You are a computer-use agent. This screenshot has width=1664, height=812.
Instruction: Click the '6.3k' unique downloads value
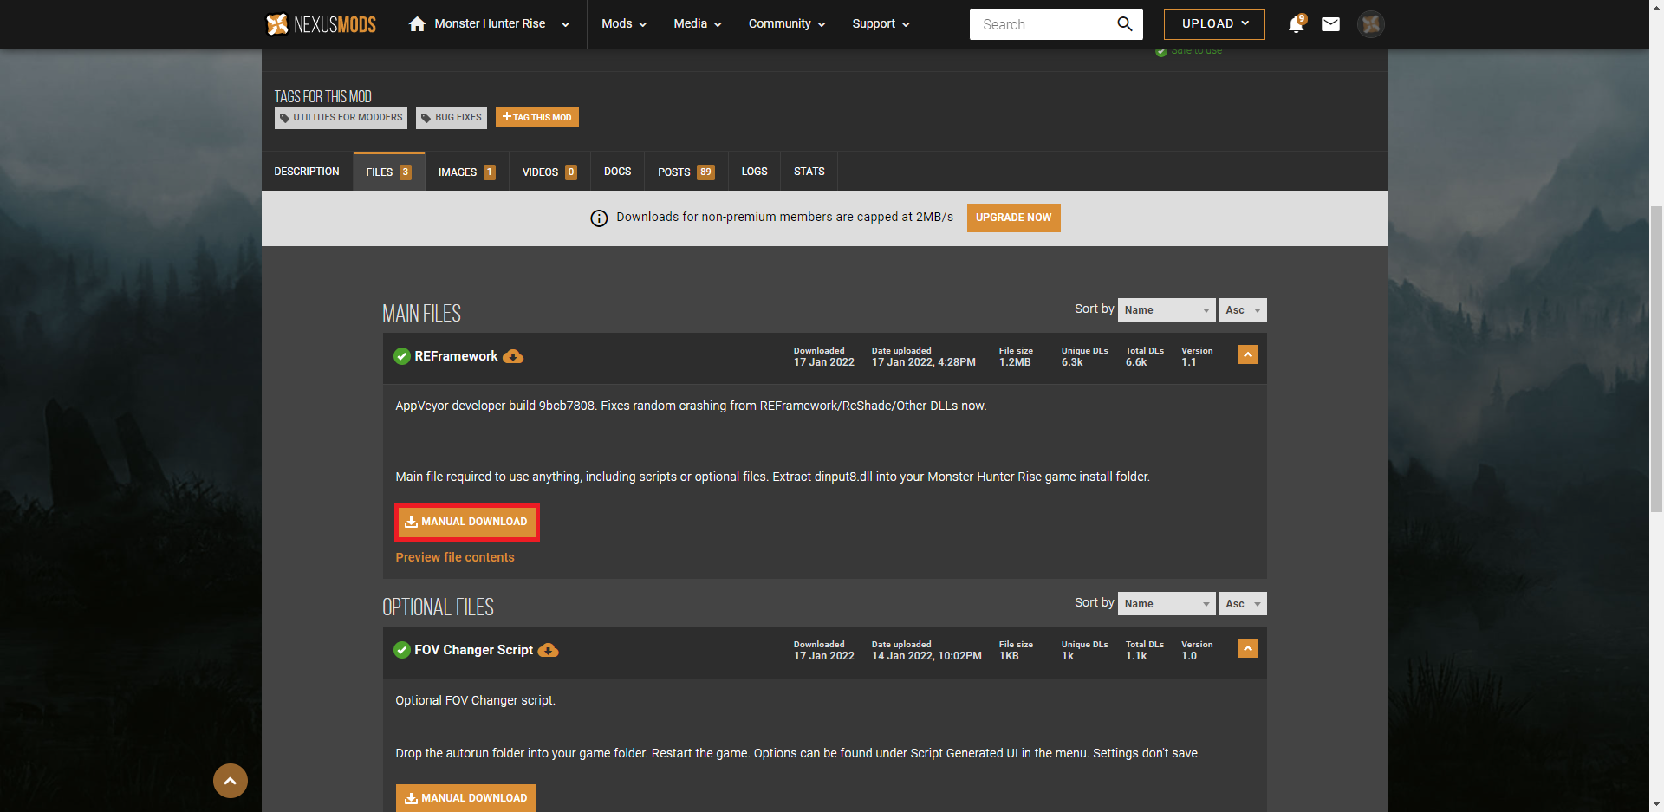pyautogui.click(x=1072, y=362)
